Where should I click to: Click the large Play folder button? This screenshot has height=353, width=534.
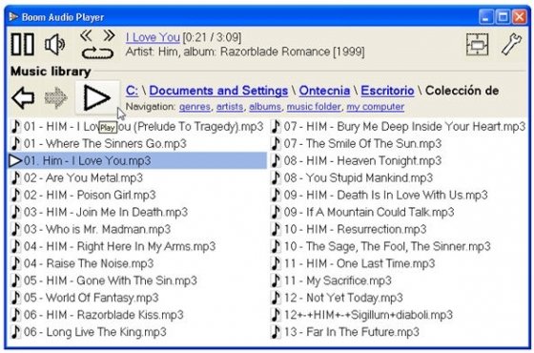coord(97,98)
